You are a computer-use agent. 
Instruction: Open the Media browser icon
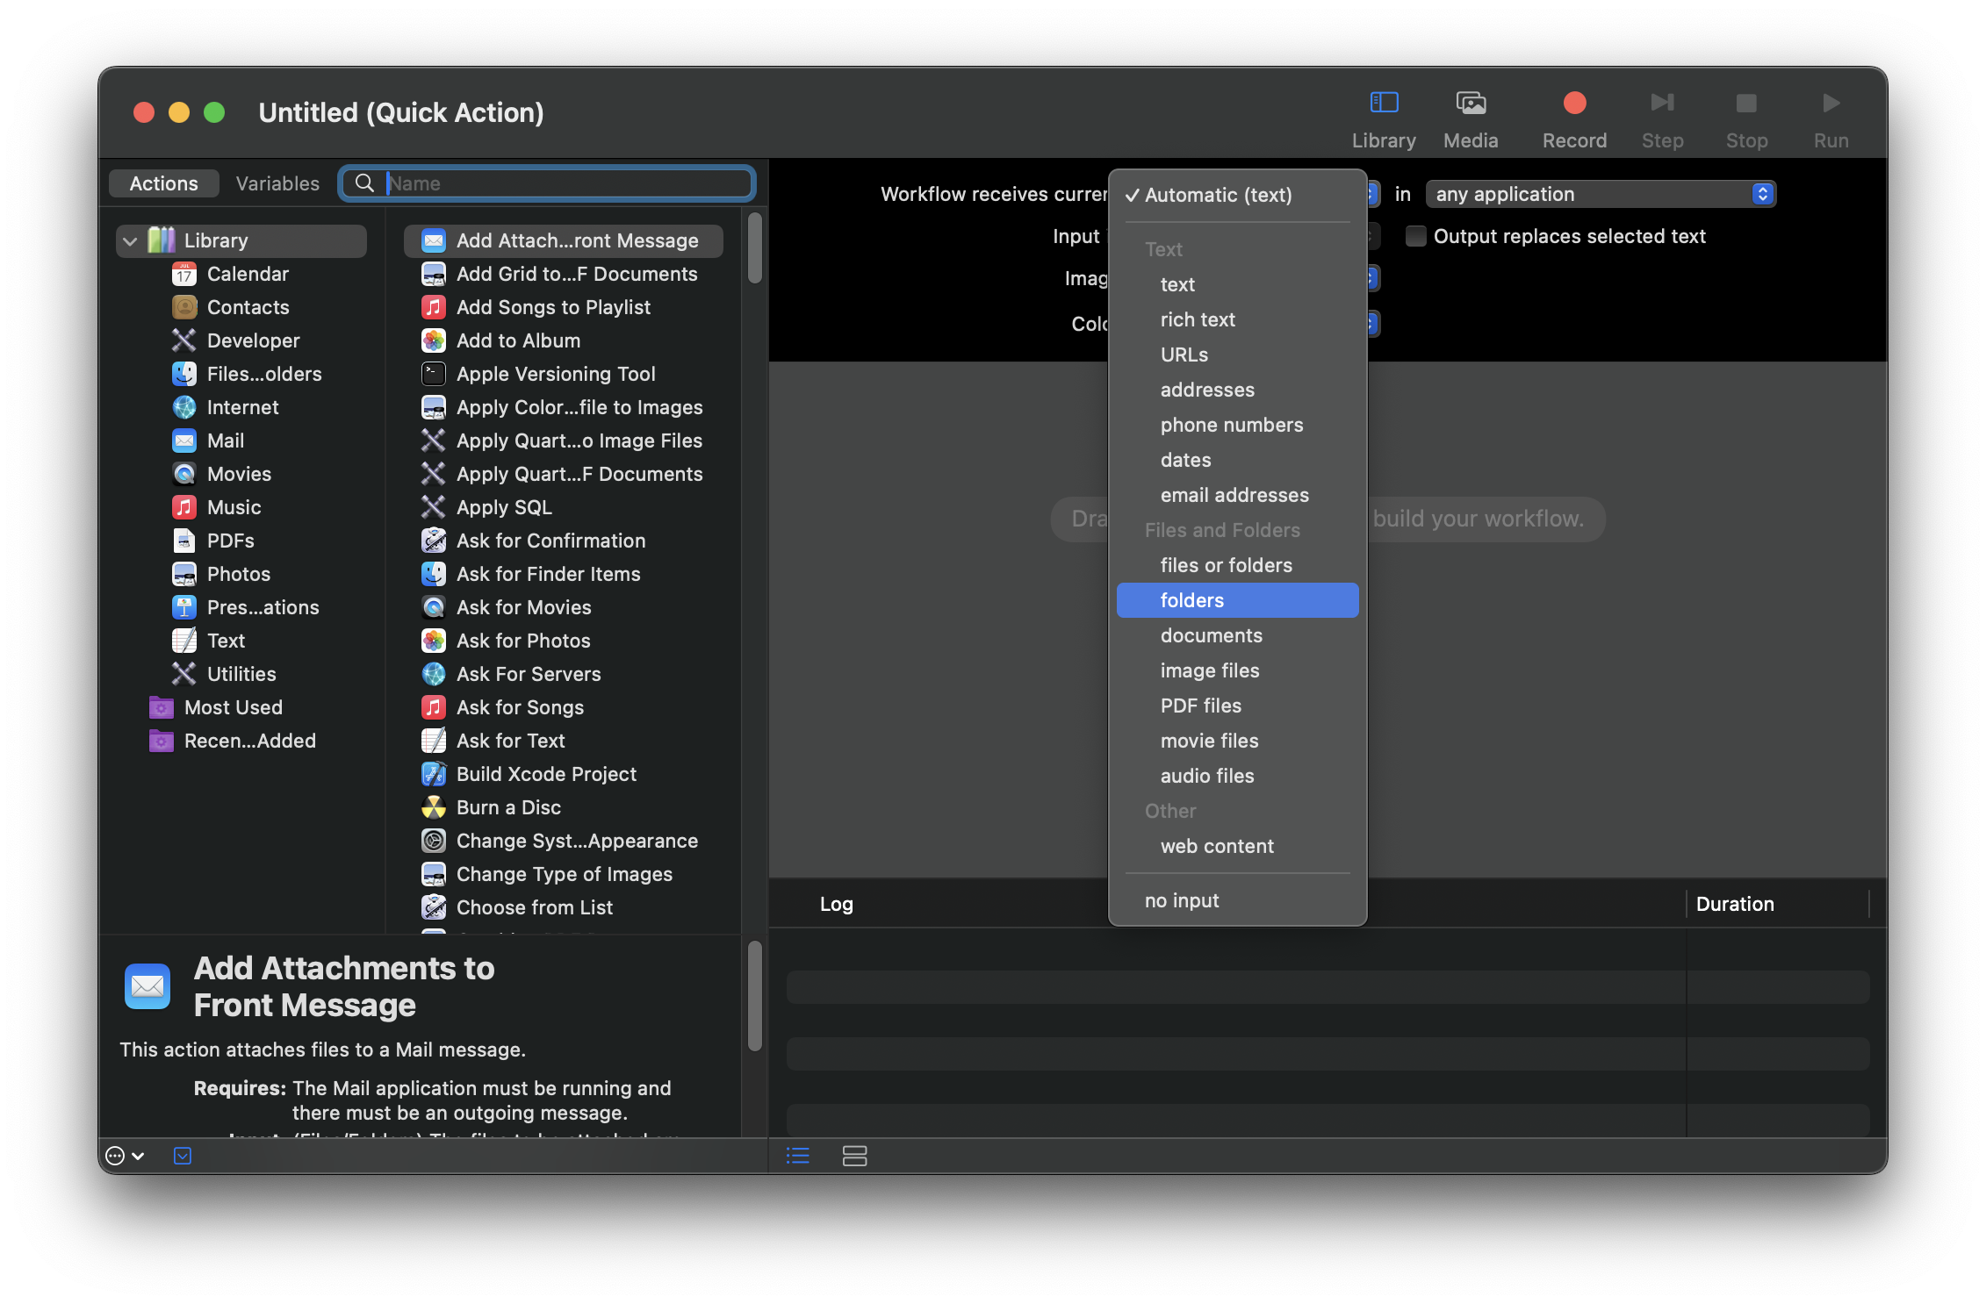(1471, 104)
